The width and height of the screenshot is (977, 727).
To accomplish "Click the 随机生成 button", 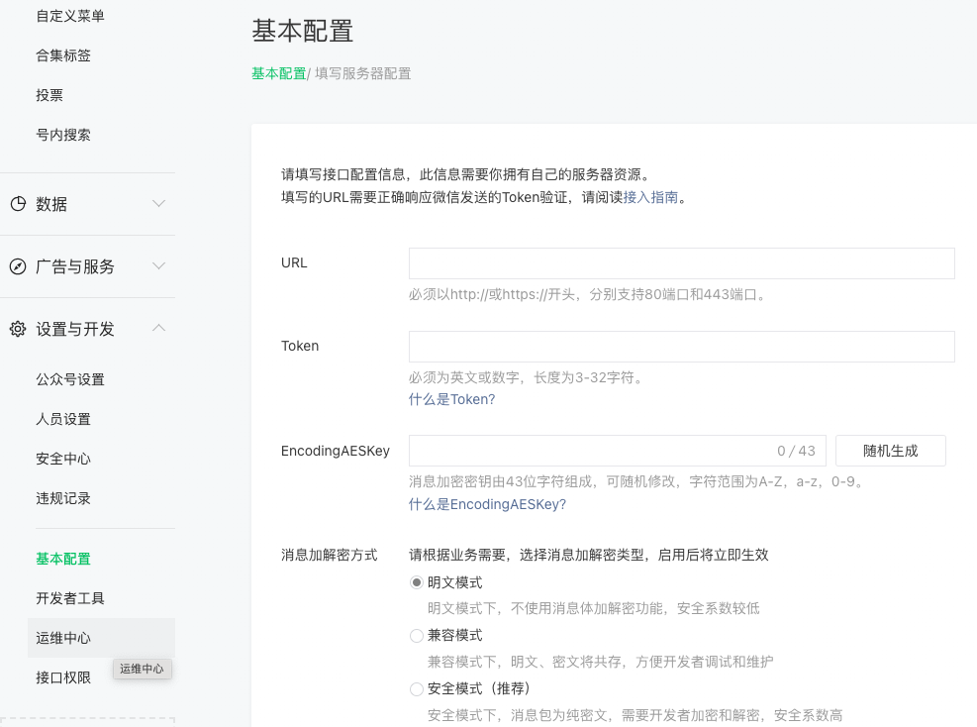I will (x=891, y=451).
